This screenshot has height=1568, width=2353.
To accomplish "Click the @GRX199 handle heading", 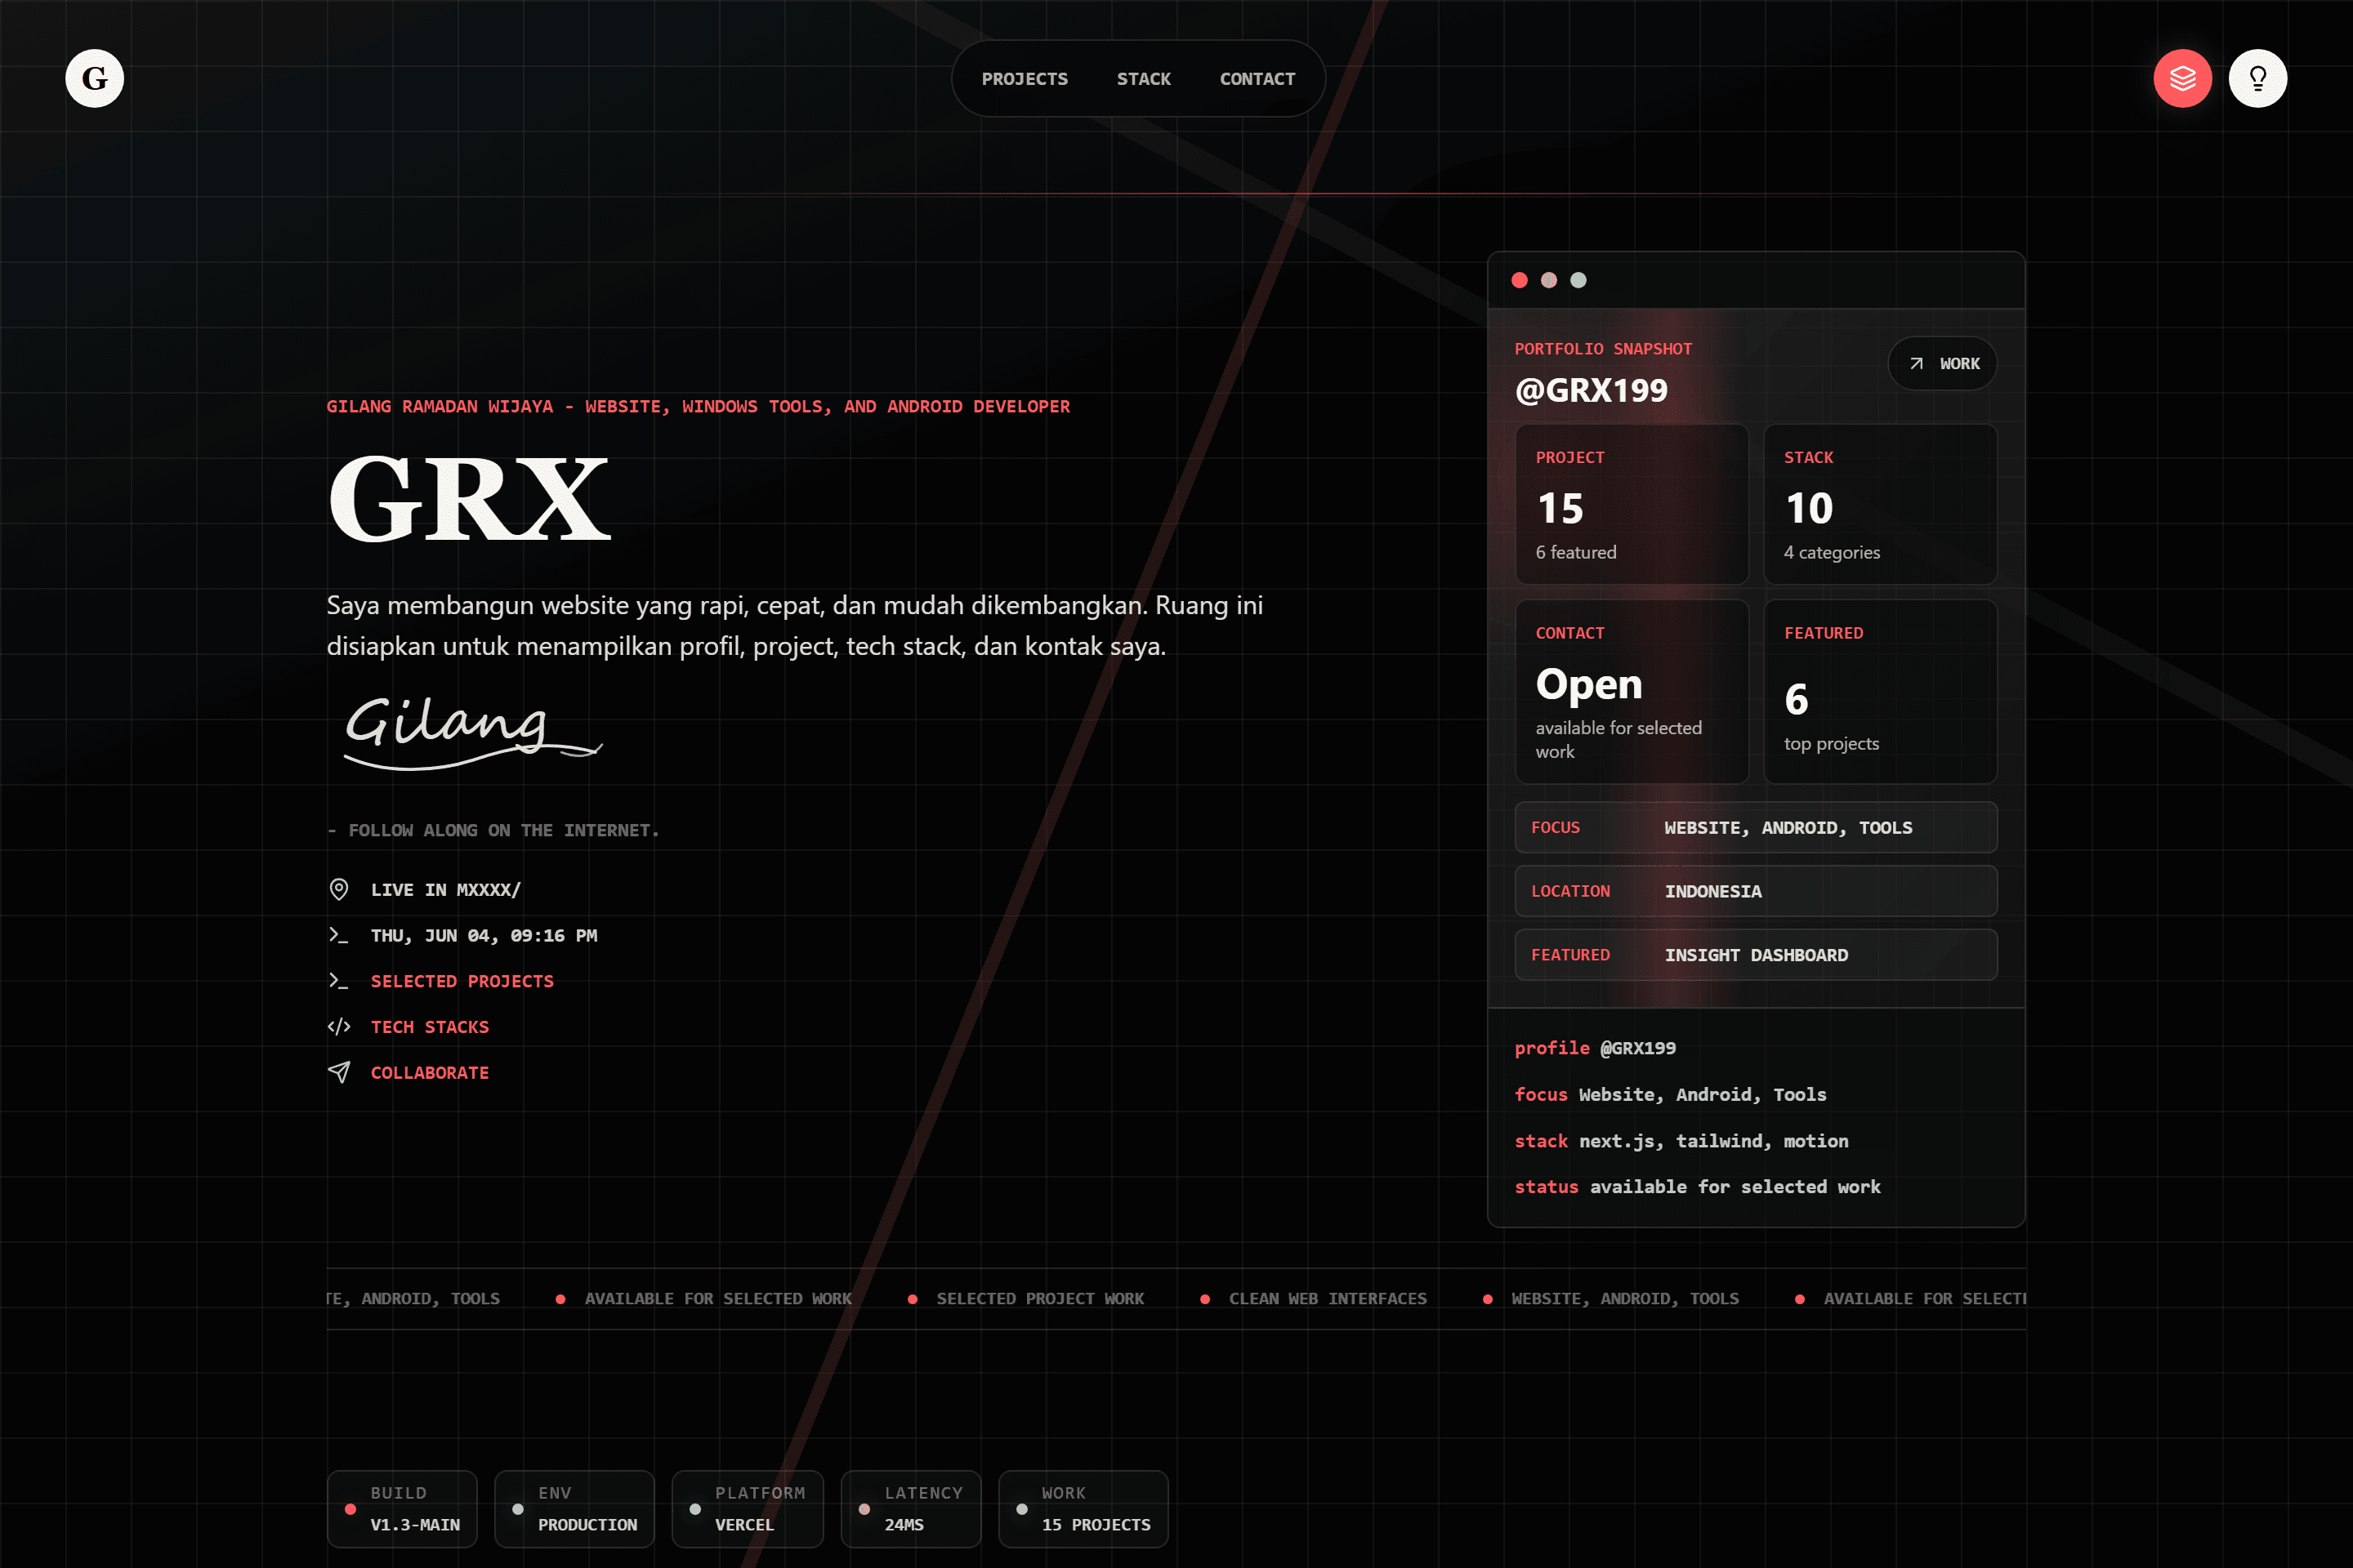I will (x=1592, y=390).
